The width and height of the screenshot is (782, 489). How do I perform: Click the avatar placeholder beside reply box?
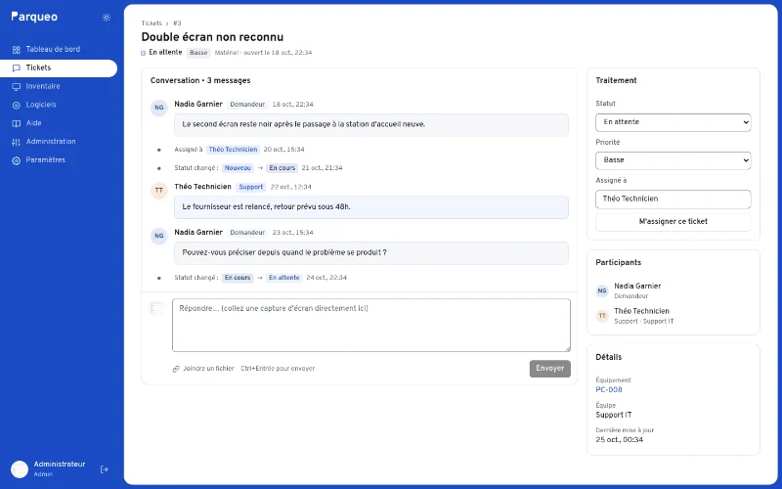click(157, 308)
